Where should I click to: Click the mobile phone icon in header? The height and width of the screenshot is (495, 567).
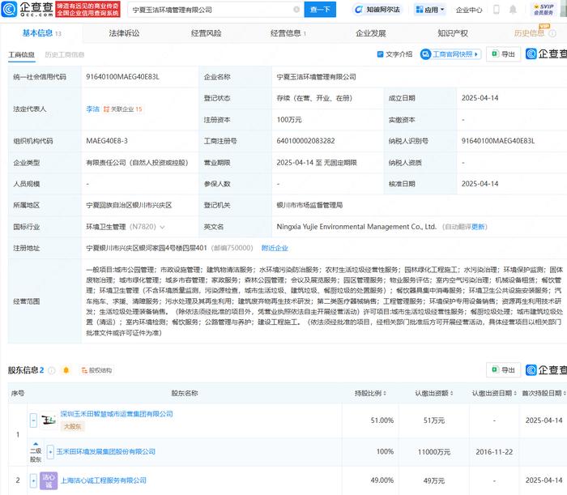[x=497, y=10]
